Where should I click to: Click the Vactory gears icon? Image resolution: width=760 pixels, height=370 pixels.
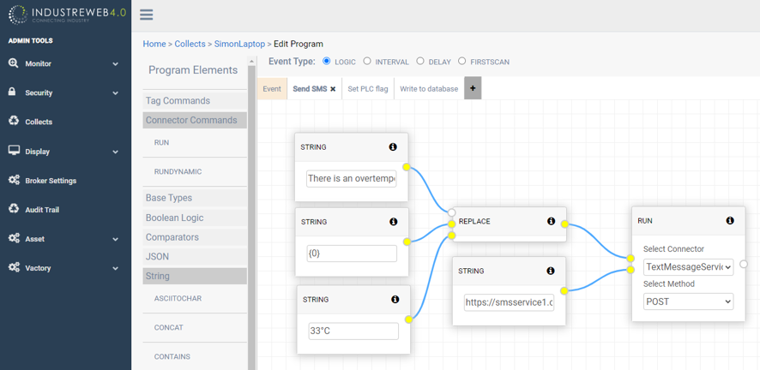[14, 267]
